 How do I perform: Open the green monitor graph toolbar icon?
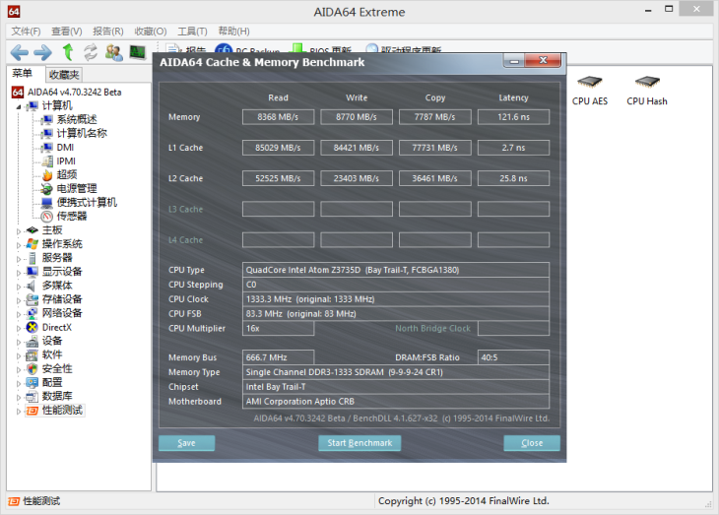(x=137, y=52)
